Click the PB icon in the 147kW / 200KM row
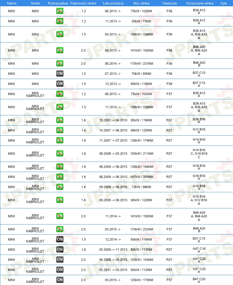The width and height of the screenshot is (233, 285). (x=60, y=177)
